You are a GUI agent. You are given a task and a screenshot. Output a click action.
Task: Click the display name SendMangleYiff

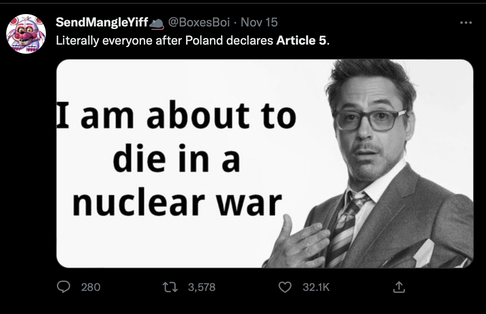point(100,22)
